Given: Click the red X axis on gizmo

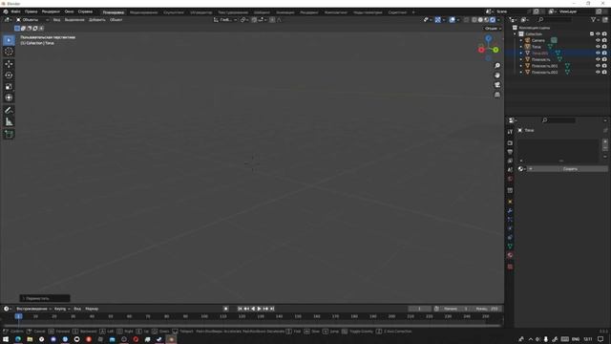Looking at the screenshot, I should coord(481,50).
